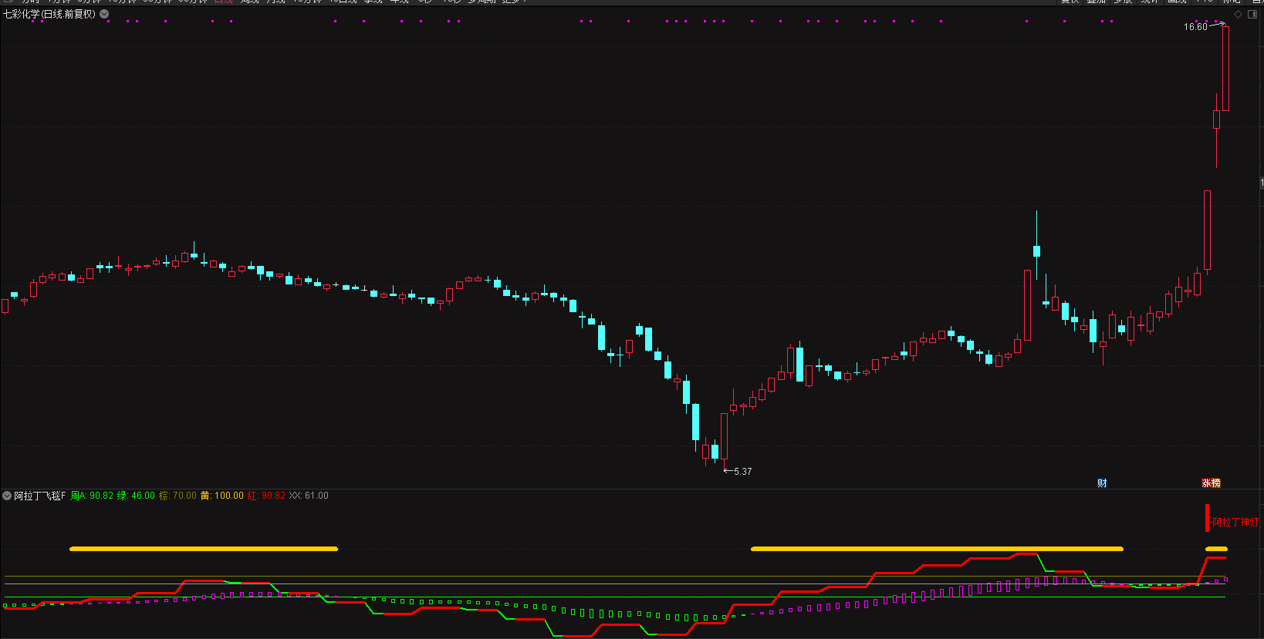Viewport: 1264px width, 639px height.
Task: Click the 棕: 70.00 indicator value
Action: tap(177, 496)
